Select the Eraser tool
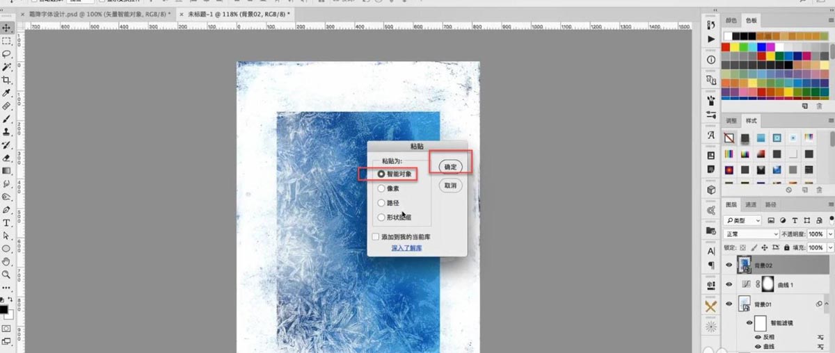The height and width of the screenshot is (353, 835). [x=6, y=158]
